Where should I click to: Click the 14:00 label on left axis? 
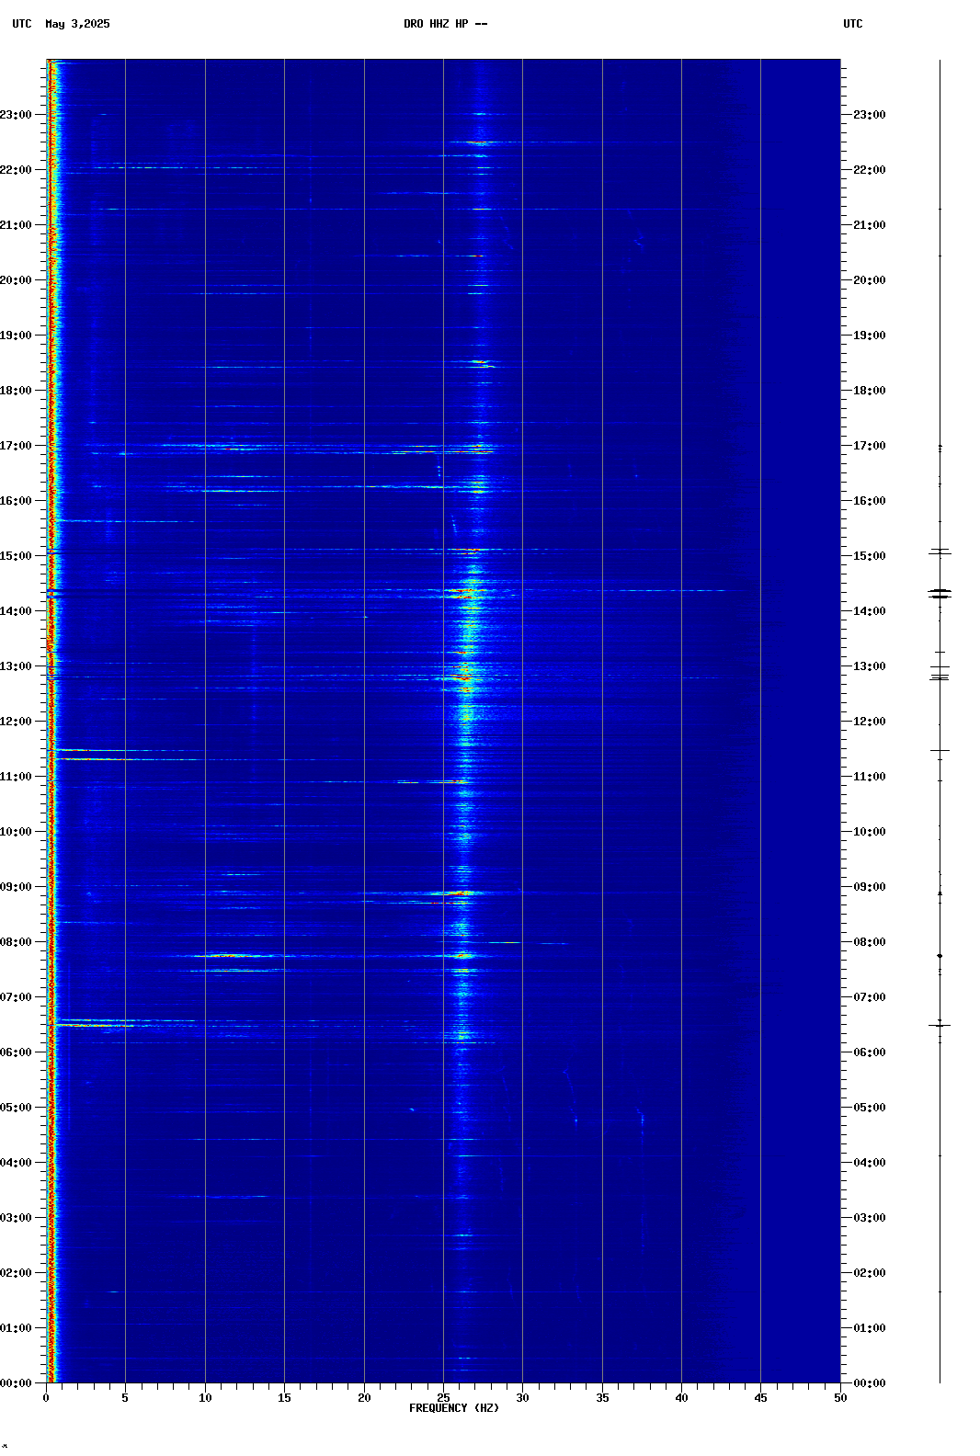click(x=16, y=611)
